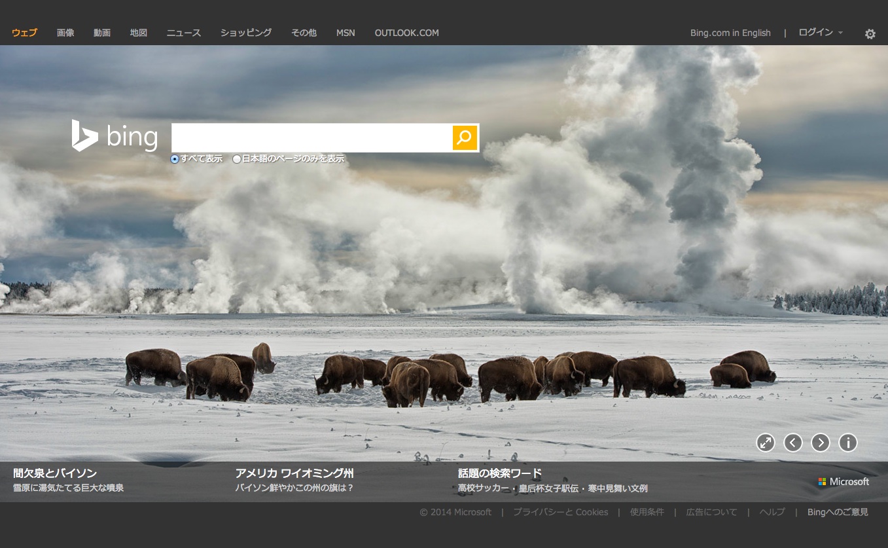Open プライバシーと Cookies link
The height and width of the screenshot is (548, 888).
click(x=560, y=512)
